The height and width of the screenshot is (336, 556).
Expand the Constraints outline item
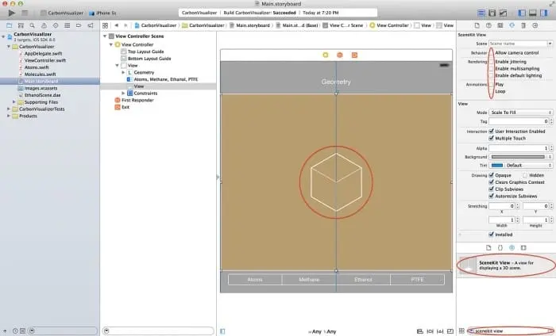pos(123,93)
